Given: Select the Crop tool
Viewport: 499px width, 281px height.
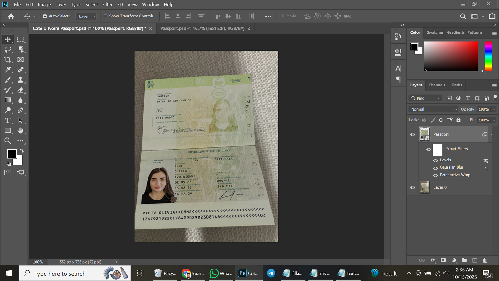Looking at the screenshot, I should pos(8,59).
